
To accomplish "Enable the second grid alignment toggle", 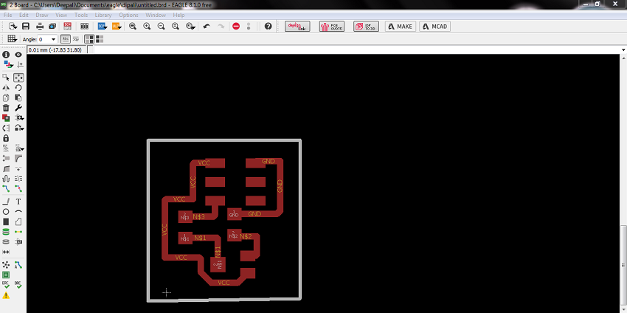I will click(x=100, y=39).
